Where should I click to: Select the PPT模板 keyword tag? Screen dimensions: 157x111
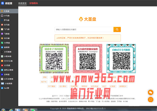point(52,86)
